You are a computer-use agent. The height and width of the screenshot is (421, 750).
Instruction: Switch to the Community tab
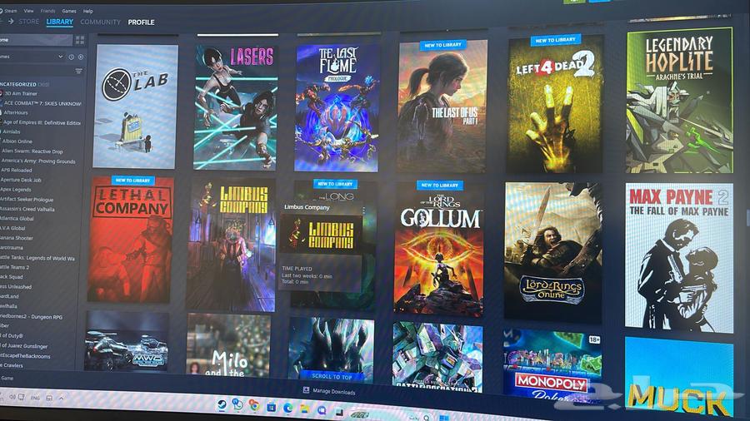(x=101, y=22)
